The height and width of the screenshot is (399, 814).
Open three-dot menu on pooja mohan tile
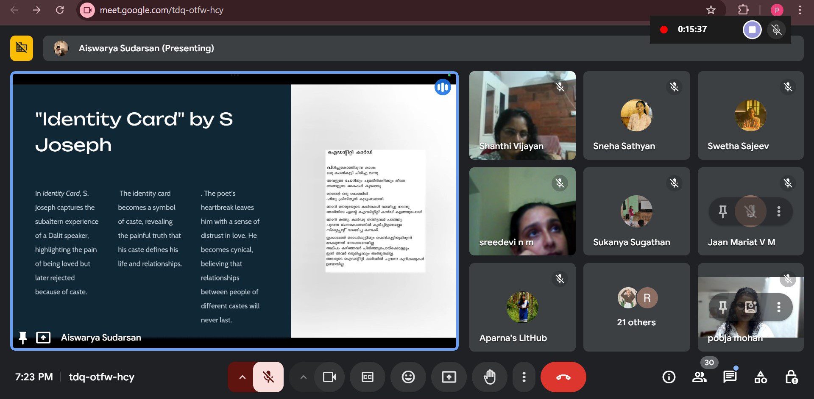click(778, 307)
